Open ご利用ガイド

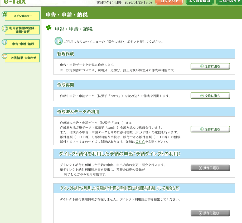[x=229, y=2]
